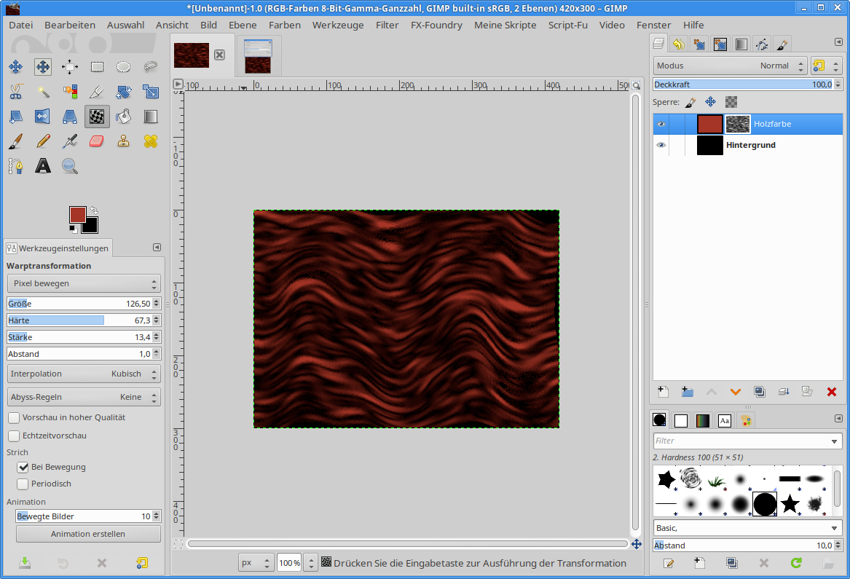Viewport: 850px width, 579px height.
Task: Create a new layer group
Action: pos(688,392)
